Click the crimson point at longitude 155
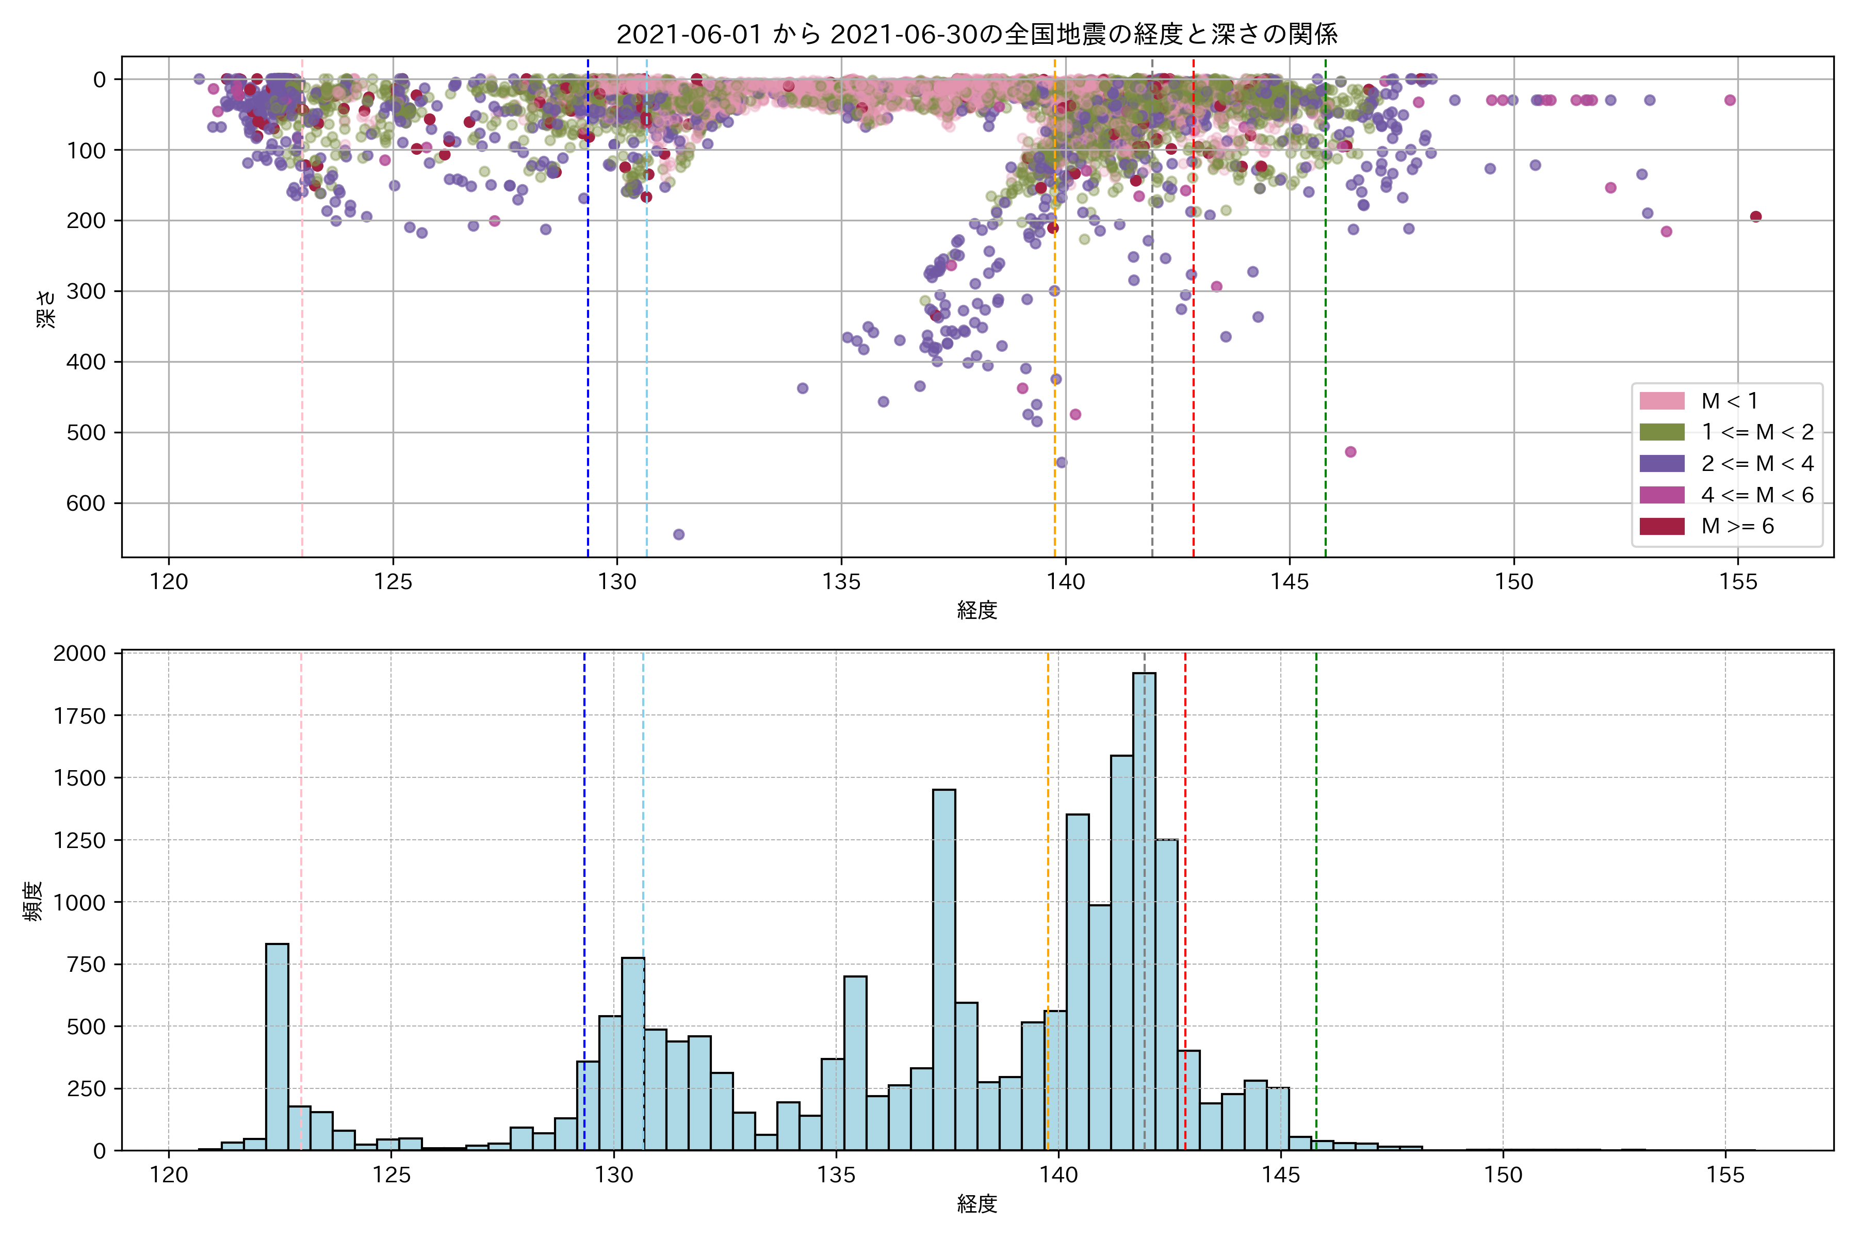 click(x=1756, y=216)
